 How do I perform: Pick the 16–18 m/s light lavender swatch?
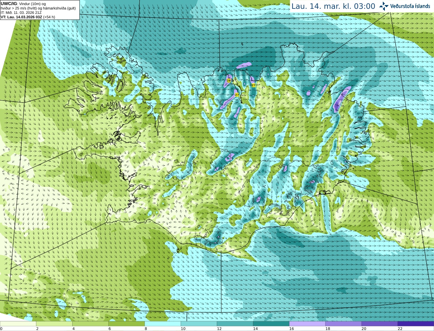click(x=307, y=324)
